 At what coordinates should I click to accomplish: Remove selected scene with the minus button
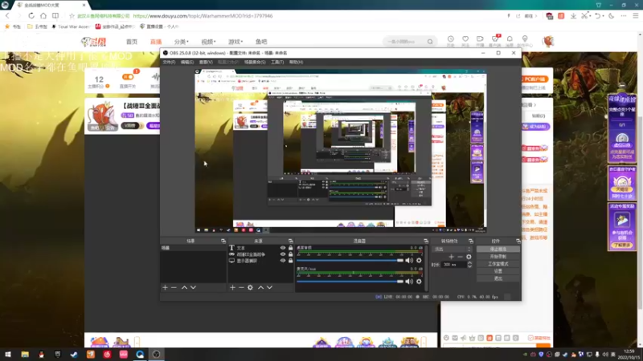[174, 288]
